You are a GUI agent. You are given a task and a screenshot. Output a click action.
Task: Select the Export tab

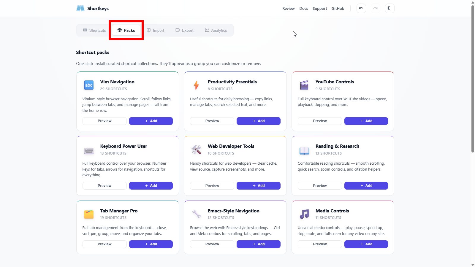click(184, 30)
